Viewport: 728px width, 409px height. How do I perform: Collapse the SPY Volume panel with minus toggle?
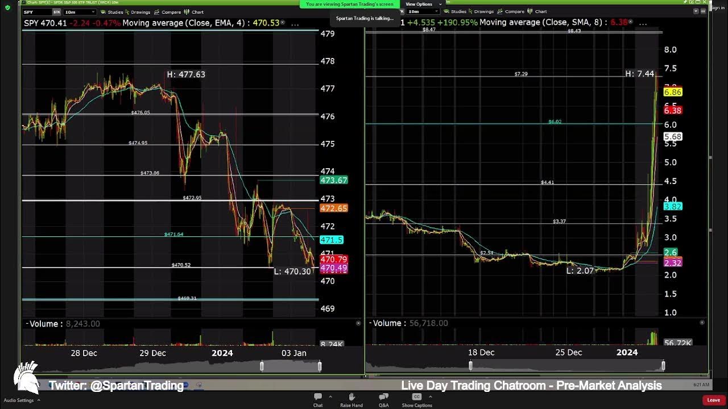pyautogui.click(x=27, y=324)
